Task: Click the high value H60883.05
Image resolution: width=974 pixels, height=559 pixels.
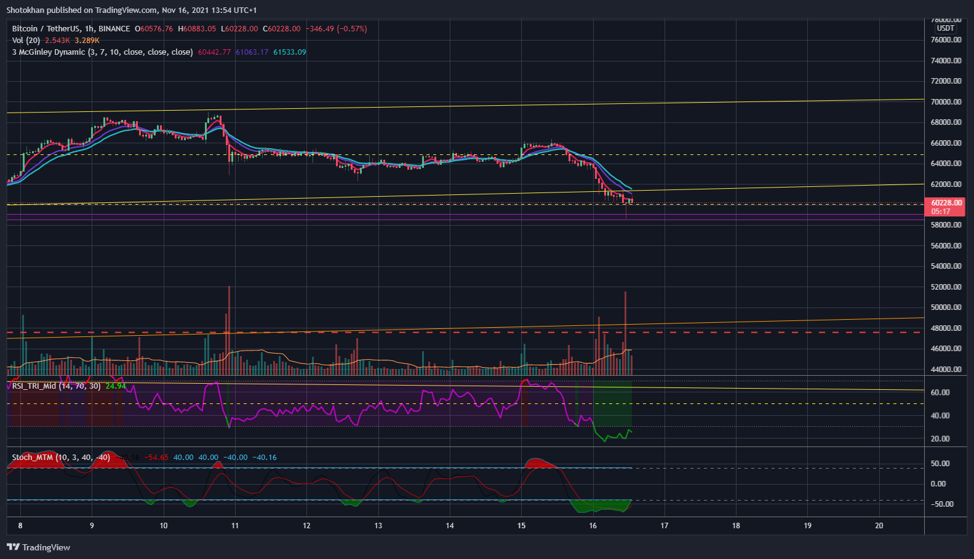Action: 197,29
